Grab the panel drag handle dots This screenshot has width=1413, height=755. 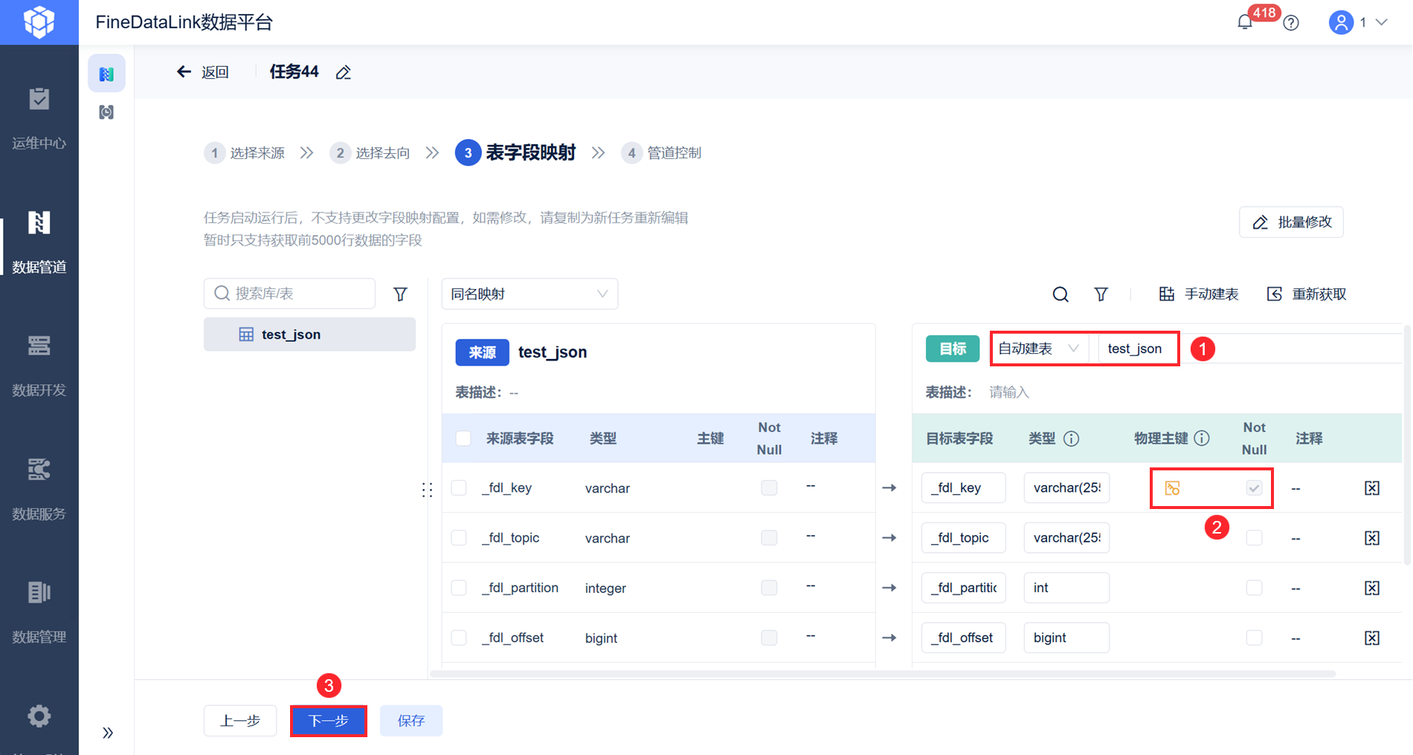tap(427, 490)
